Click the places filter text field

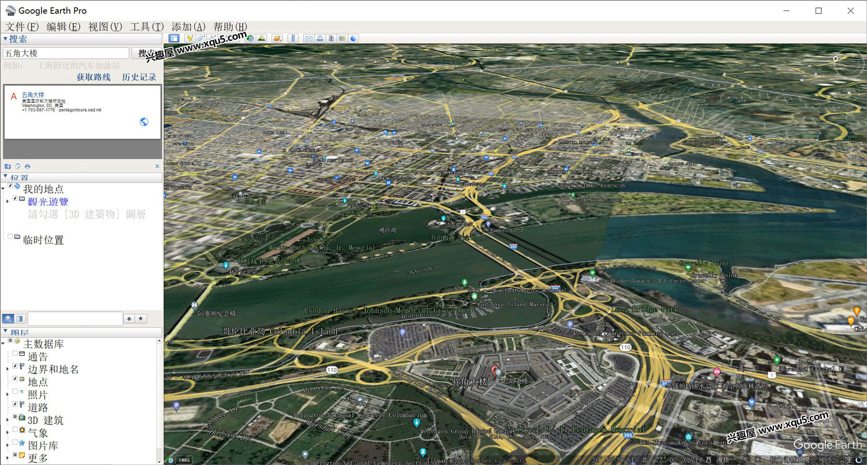click(x=75, y=319)
